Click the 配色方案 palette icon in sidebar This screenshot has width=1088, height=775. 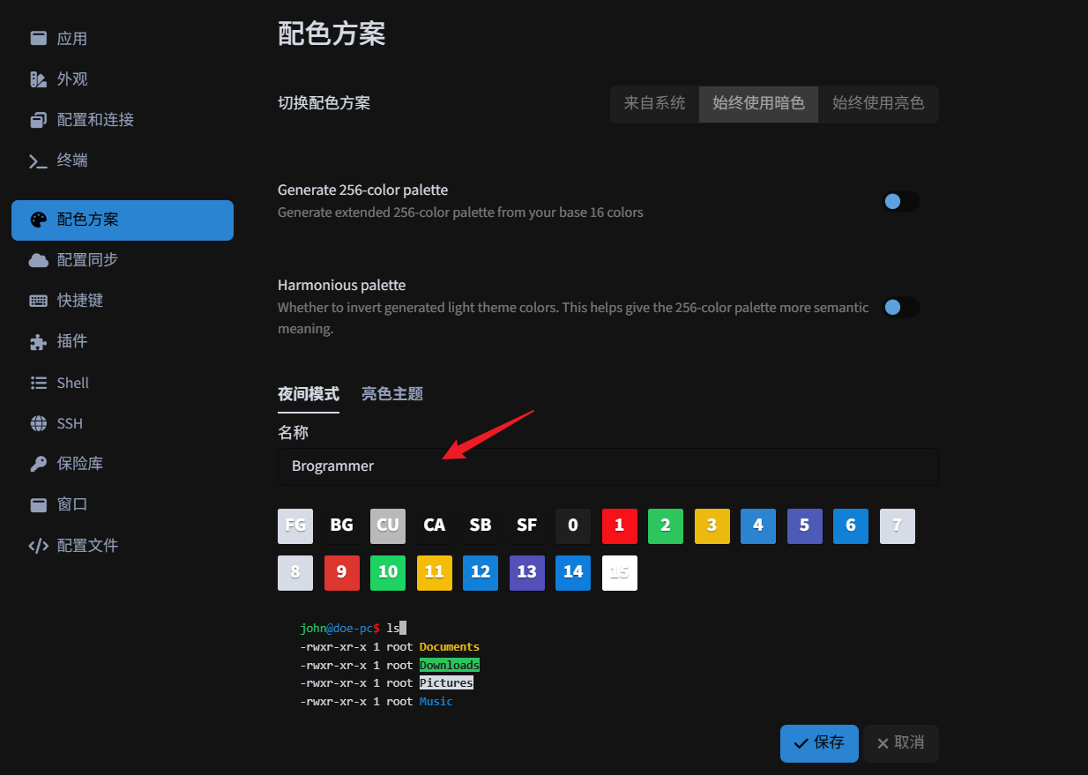pos(38,220)
